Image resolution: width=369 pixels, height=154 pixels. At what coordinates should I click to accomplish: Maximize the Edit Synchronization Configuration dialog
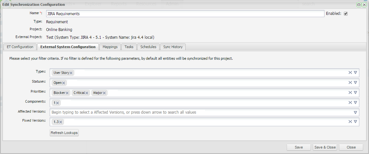click(x=359, y=5)
